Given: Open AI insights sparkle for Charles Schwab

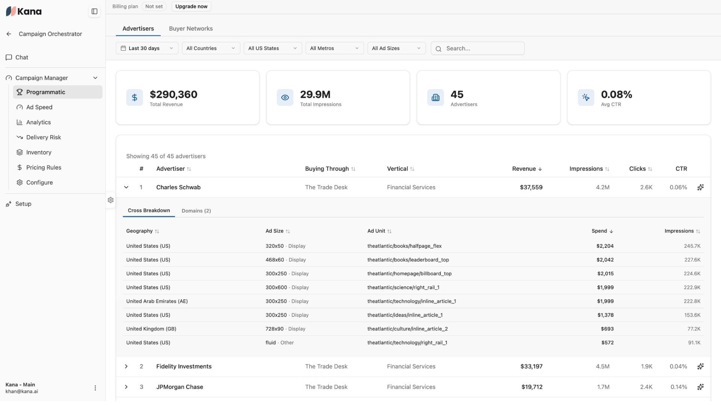Looking at the screenshot, I should pyautogui.click(x=700, y=187).
